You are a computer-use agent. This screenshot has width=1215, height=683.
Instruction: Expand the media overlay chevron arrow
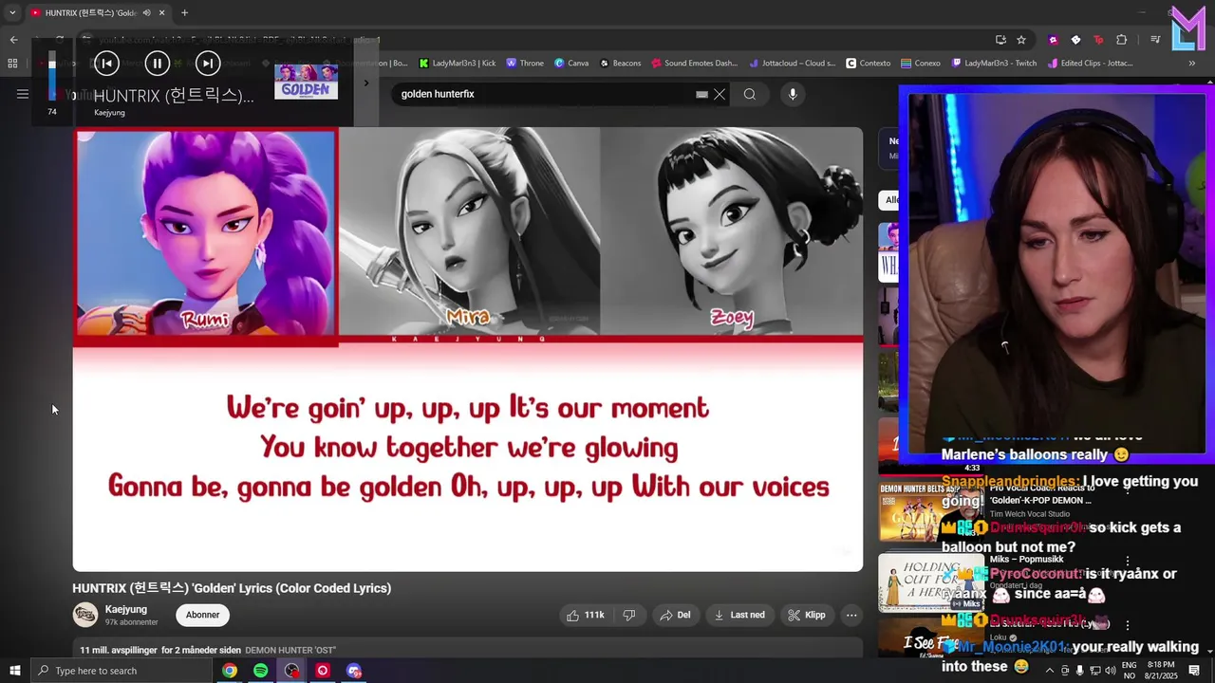(366, 83)
